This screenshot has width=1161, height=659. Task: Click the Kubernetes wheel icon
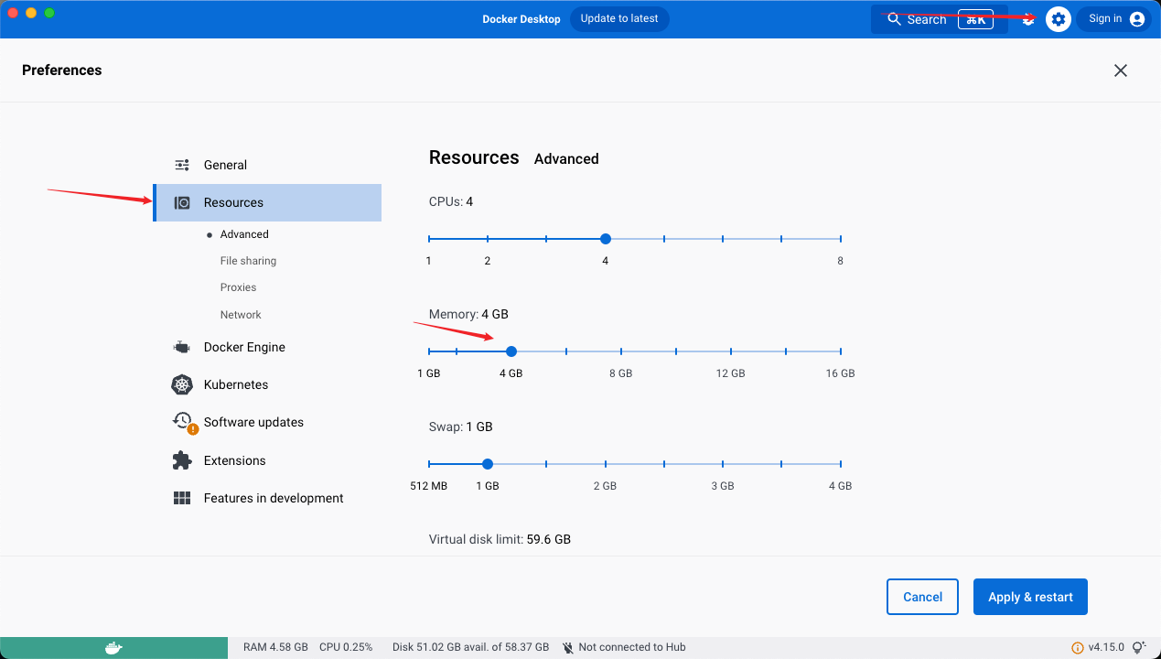tap(182, 384)
